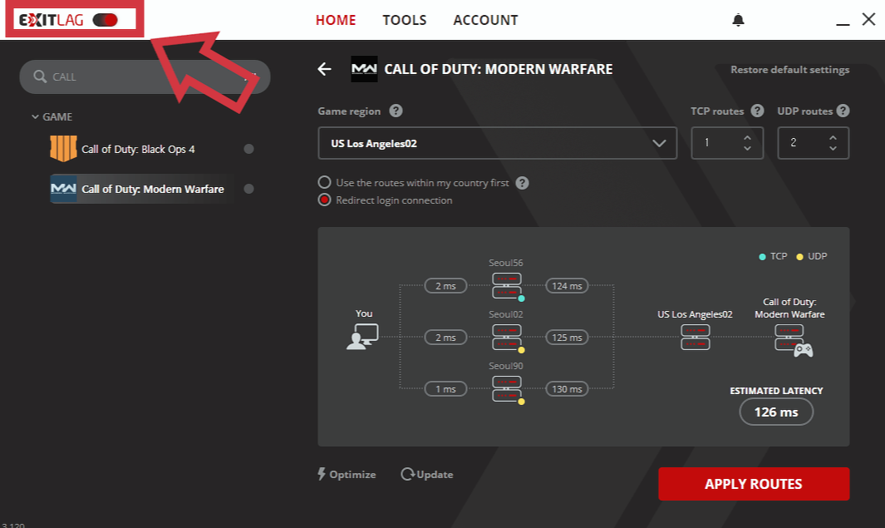The height and width of the screenshot is (528, 885).
Task: Select the US Los Angeles02 server icon
Action: pyautogui.click(x=696, y=337)
